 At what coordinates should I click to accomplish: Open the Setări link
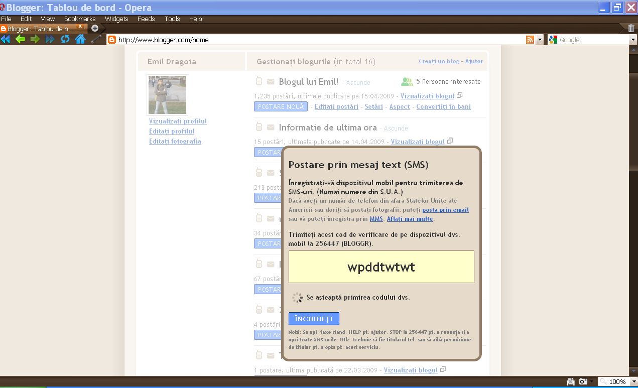[x=373, y=106]
